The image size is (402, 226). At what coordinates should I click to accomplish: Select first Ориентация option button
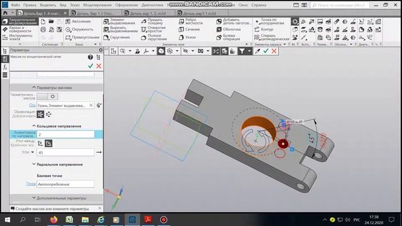(x=40, y=114)
